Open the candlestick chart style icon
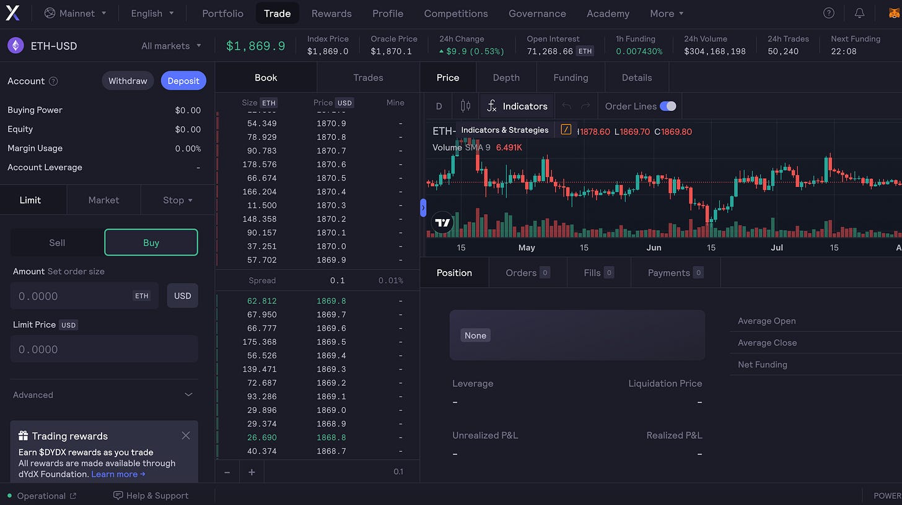 tap(465, 106)
